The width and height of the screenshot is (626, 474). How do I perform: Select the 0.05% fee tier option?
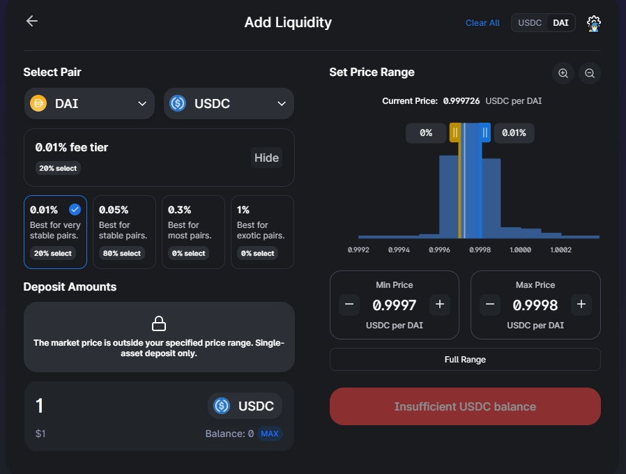click(124, 232)
